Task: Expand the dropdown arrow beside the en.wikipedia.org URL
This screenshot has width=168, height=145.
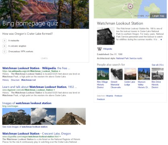Action: click(x=60, y=71)
